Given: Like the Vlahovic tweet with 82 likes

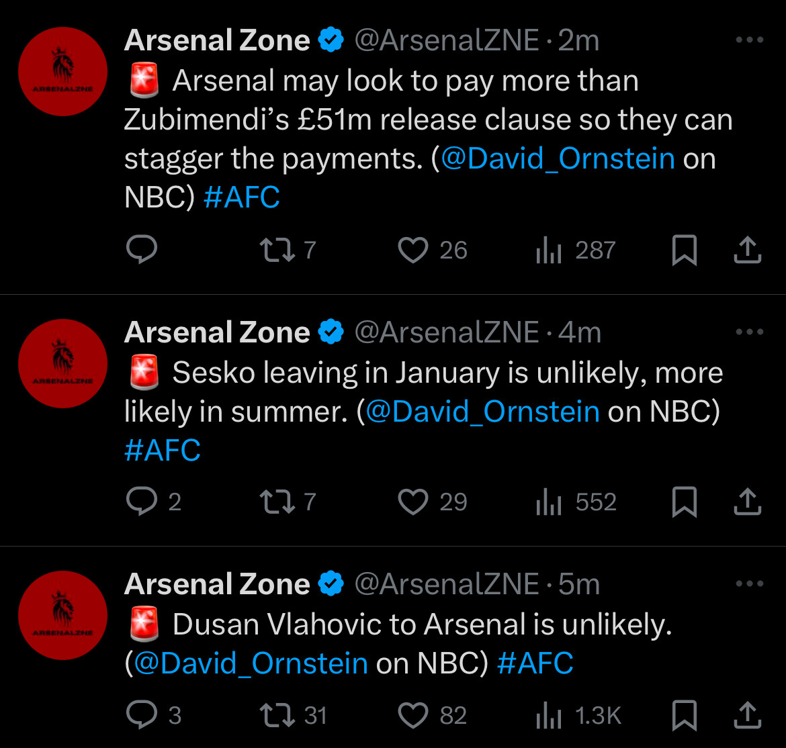Looking at the screenshot, I should click(x=413, y=716).
